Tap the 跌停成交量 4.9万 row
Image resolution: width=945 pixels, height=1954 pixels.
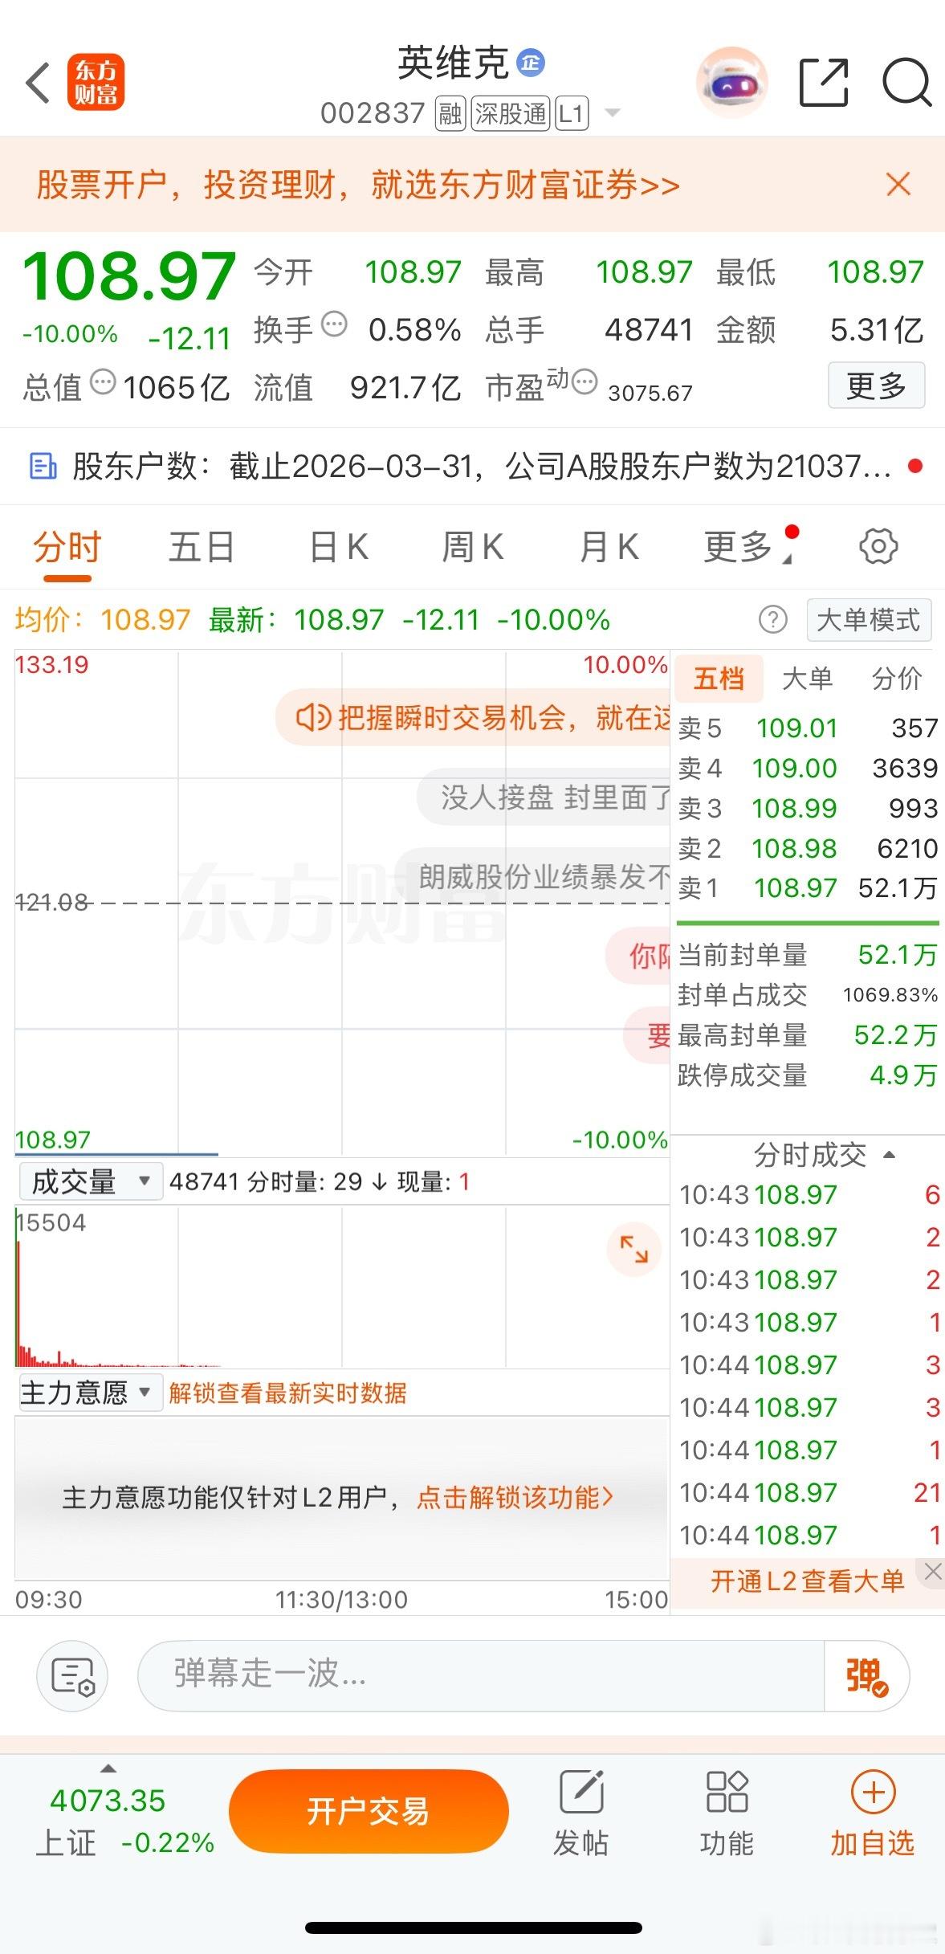(808, 1075)
